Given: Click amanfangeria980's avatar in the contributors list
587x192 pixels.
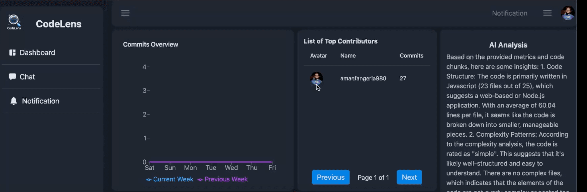Looking at the screenshot, I should point(316,79).
